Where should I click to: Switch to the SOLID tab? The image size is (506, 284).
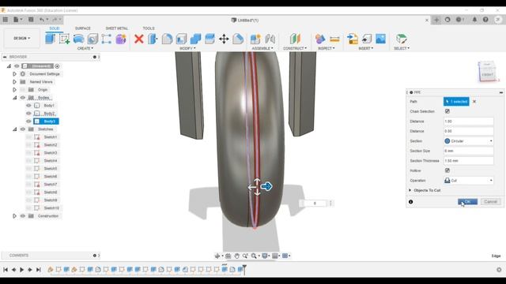point(55,28)
